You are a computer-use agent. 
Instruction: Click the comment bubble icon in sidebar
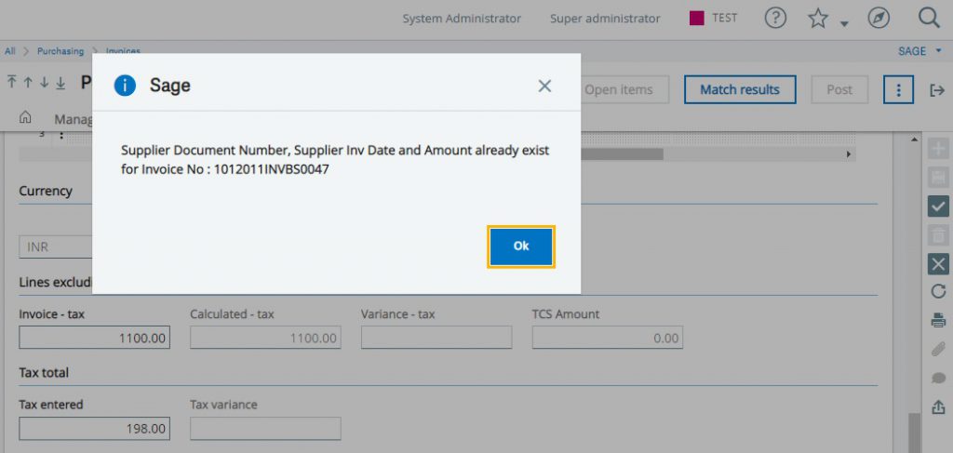[x=938, y=379]
